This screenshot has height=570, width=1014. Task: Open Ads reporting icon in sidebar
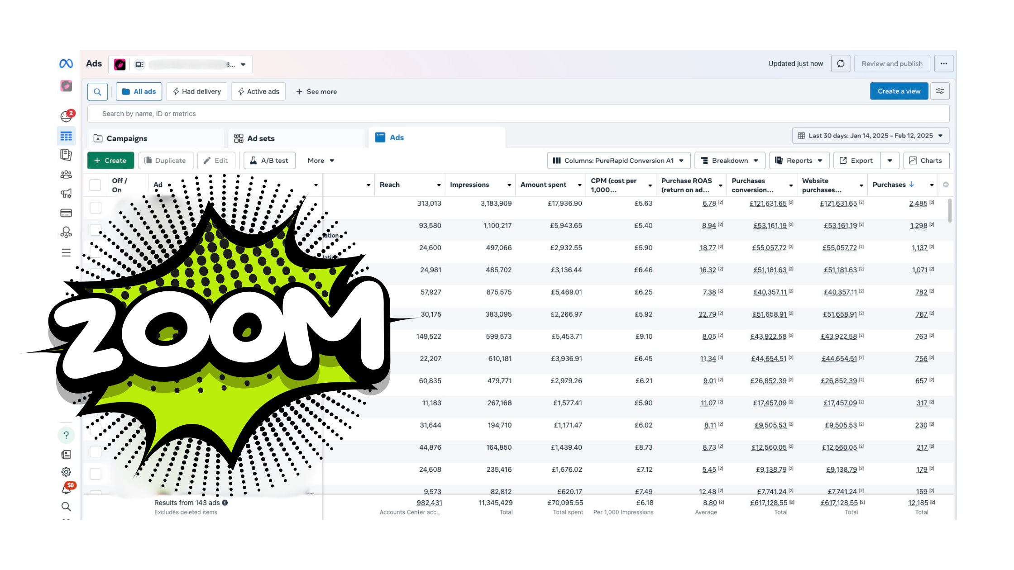[66, 155]
